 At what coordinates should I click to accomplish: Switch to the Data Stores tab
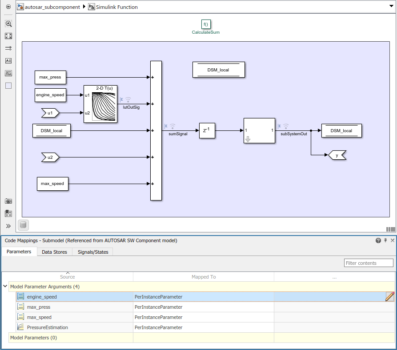tap(54, 252)
